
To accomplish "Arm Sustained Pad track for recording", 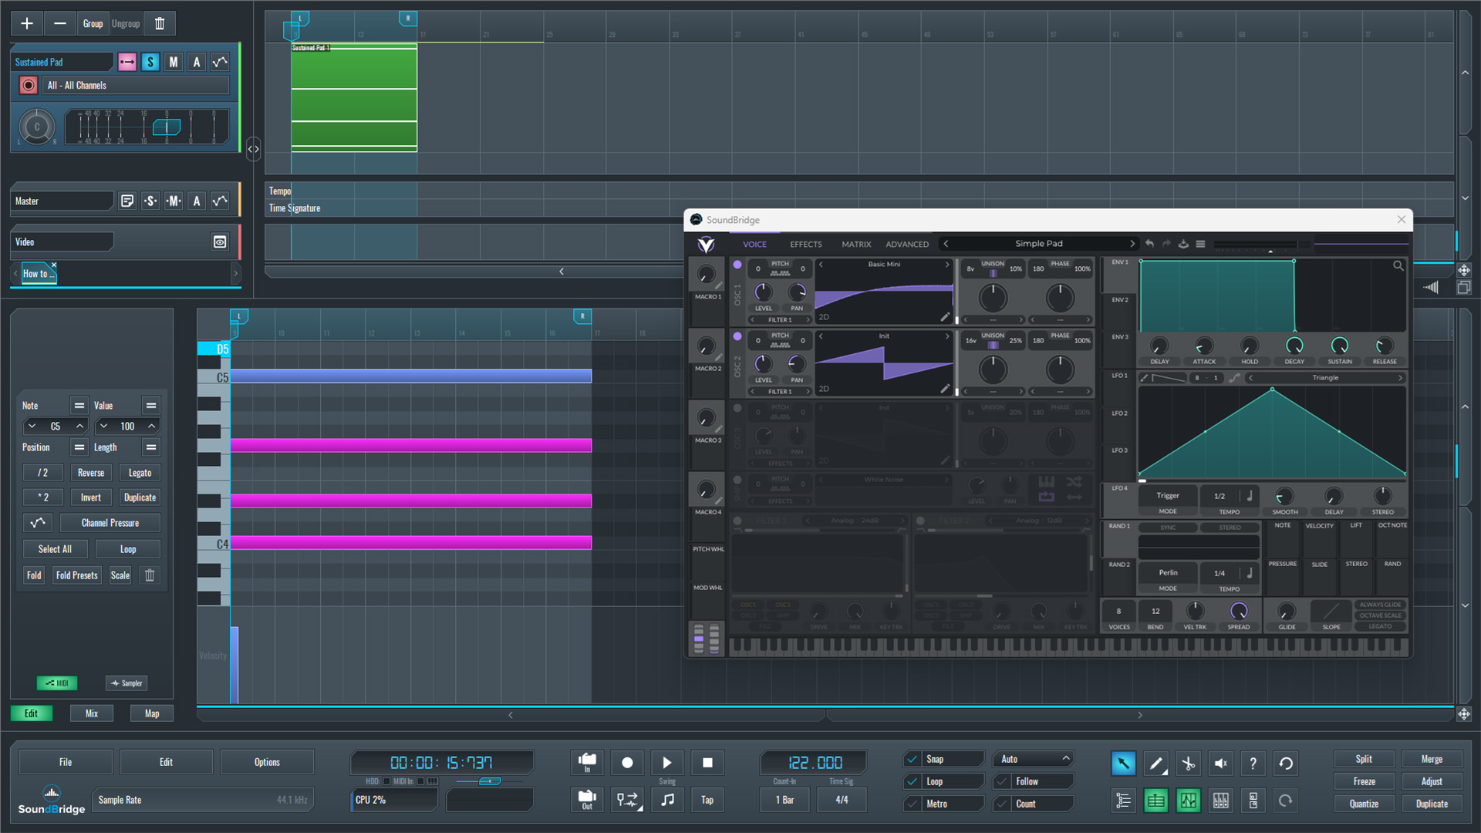I will (29, 85).
